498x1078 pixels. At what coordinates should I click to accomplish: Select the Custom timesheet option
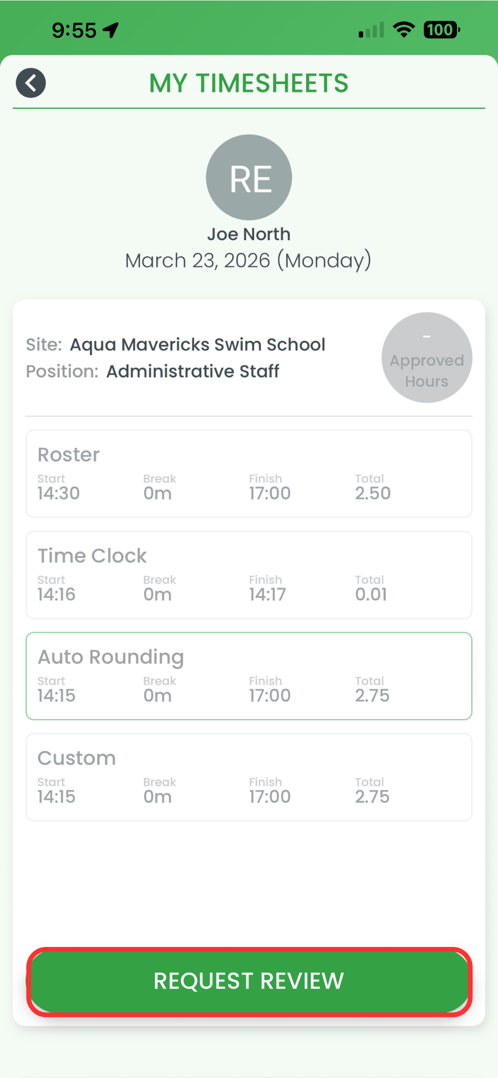click(249, 777)
